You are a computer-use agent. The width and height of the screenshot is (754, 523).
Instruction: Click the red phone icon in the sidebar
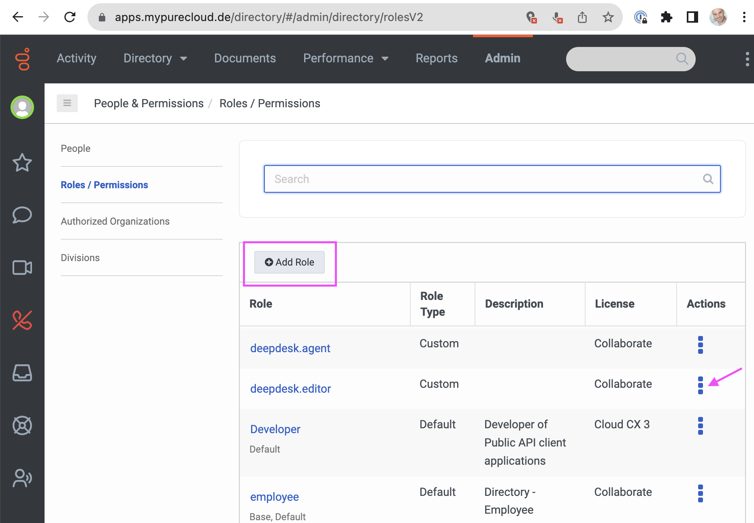pyautogui.click(x=22, y=321)
